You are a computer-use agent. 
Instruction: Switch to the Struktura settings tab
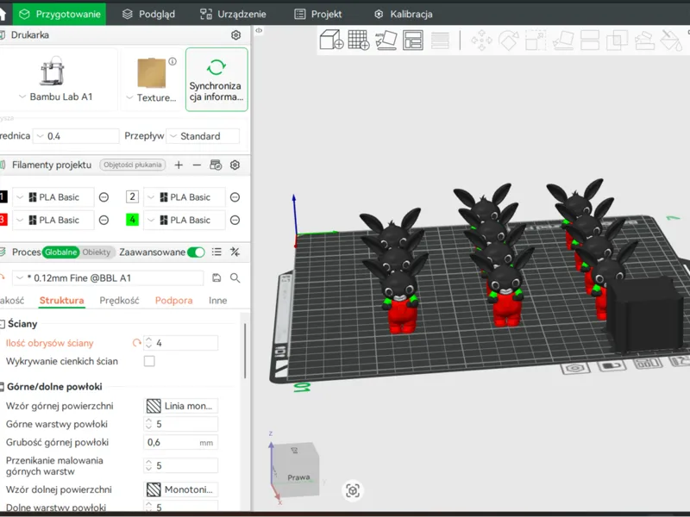[x=61, y=300]
